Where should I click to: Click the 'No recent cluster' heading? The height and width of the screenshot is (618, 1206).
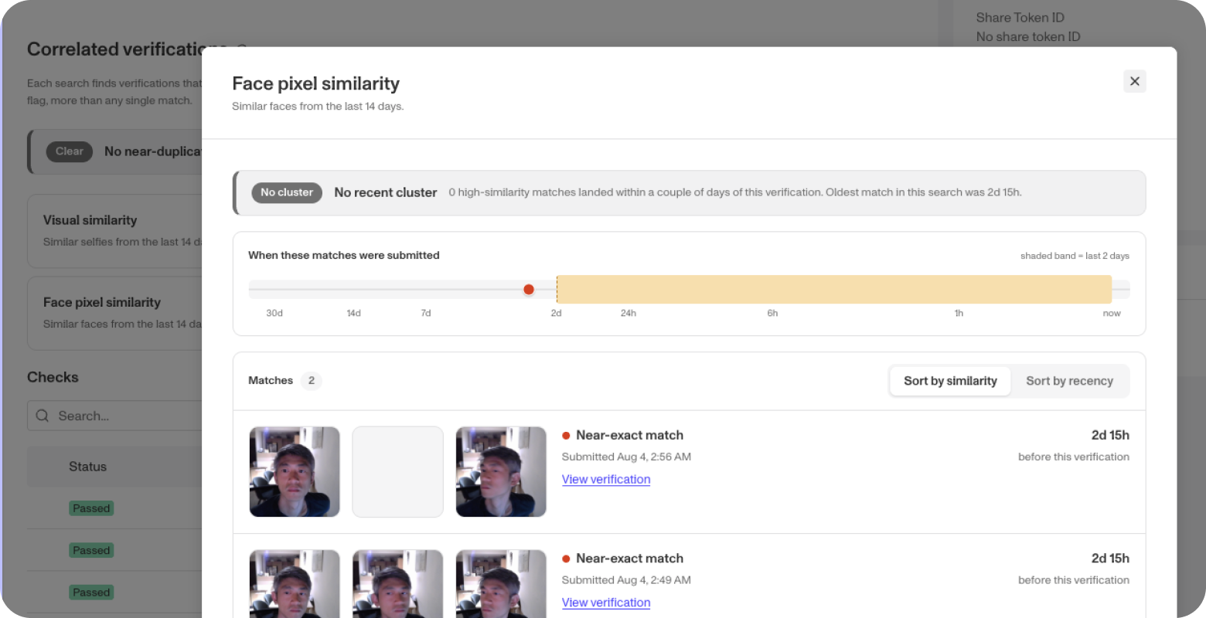(x=385, y=192)
